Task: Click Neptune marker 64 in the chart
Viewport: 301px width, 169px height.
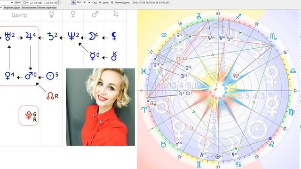Action: point(211,38)
